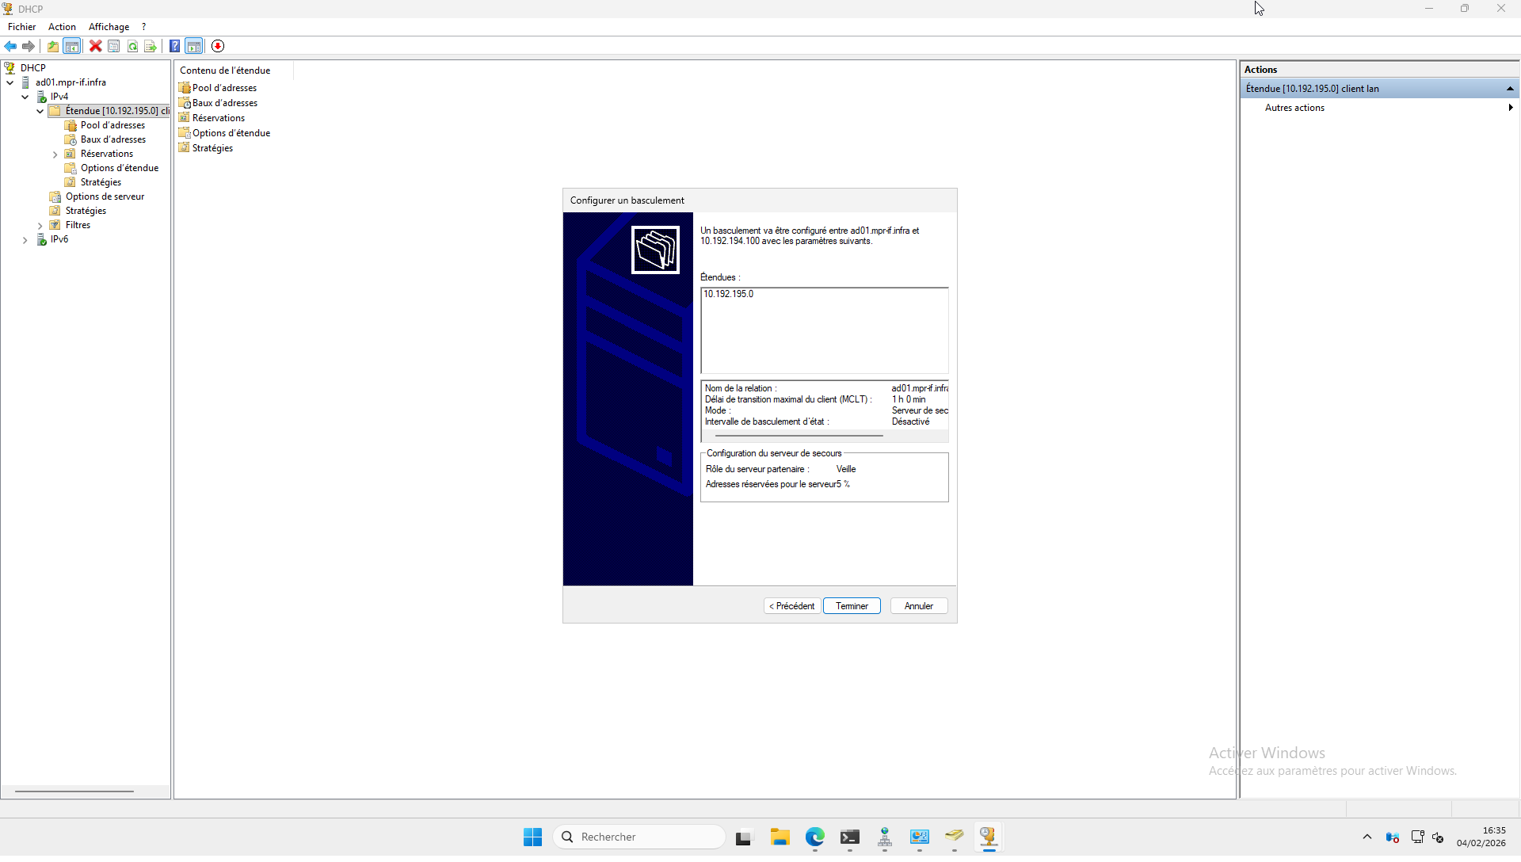Click the green Refresh toolbar icon
Viewport: 1521px width, 862px height.
[x=132, y=46]
